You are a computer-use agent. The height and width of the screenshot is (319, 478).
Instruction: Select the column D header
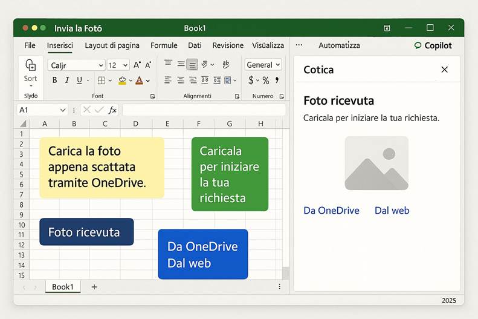pos(135,124)
